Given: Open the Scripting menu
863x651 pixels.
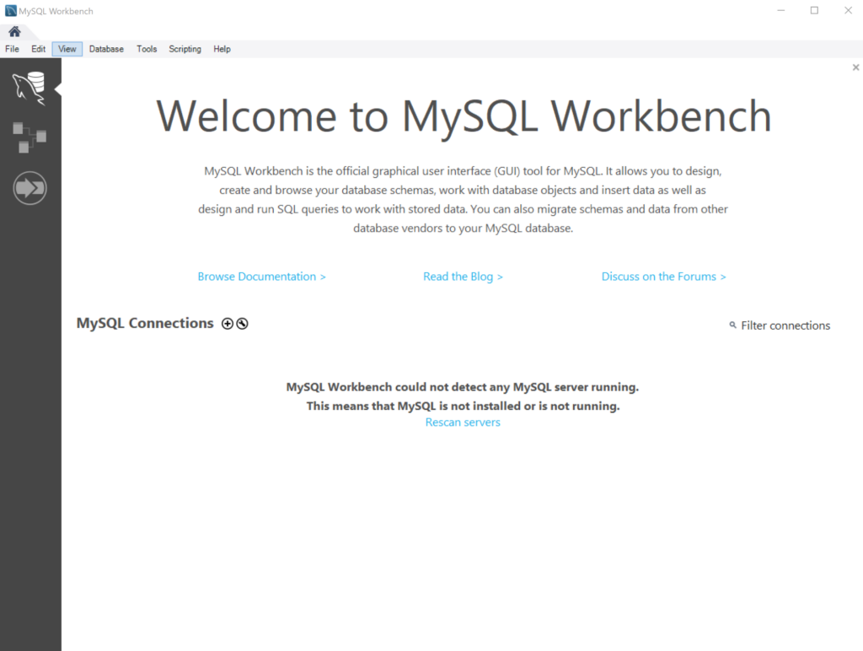Looking at the screenshot, I should (x=185, y=49).
